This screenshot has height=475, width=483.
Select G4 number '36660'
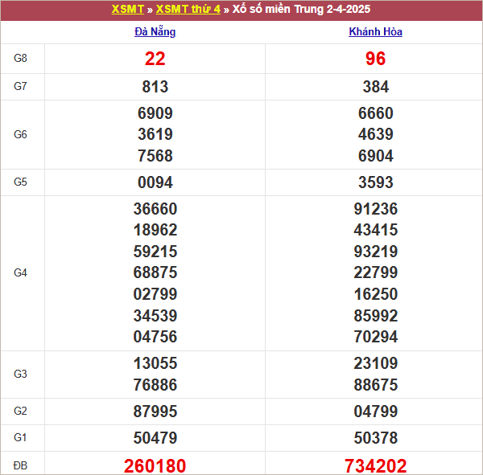(155, 209)
